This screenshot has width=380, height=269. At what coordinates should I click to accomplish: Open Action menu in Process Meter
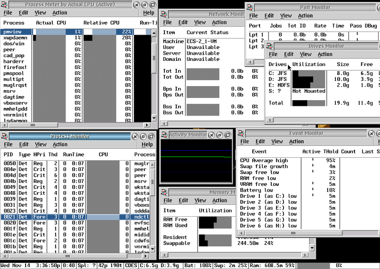tap(60, 13)
